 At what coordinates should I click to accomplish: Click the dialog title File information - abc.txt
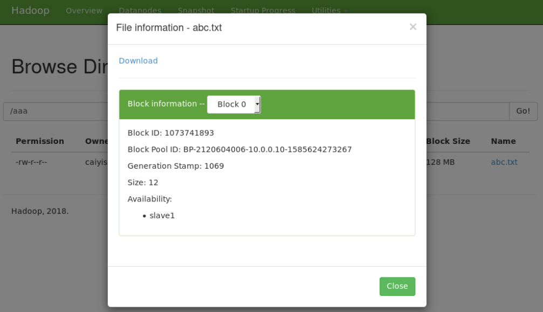coord(169,27)
